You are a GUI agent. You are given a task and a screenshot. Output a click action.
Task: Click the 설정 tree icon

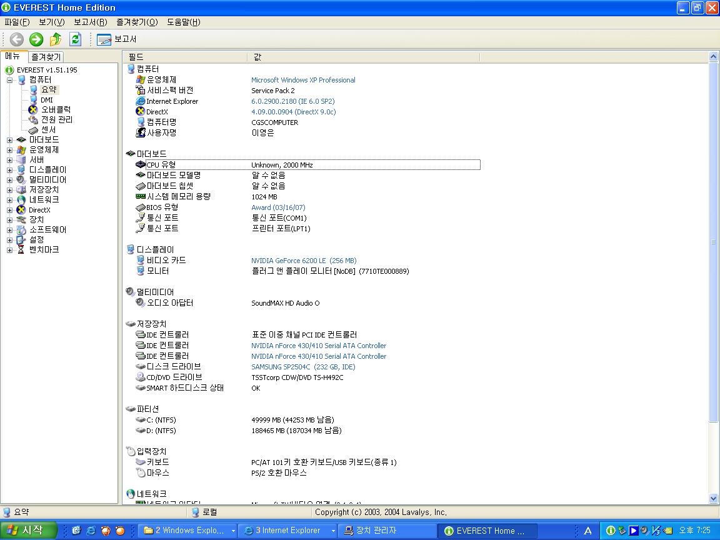click(21, 240)
